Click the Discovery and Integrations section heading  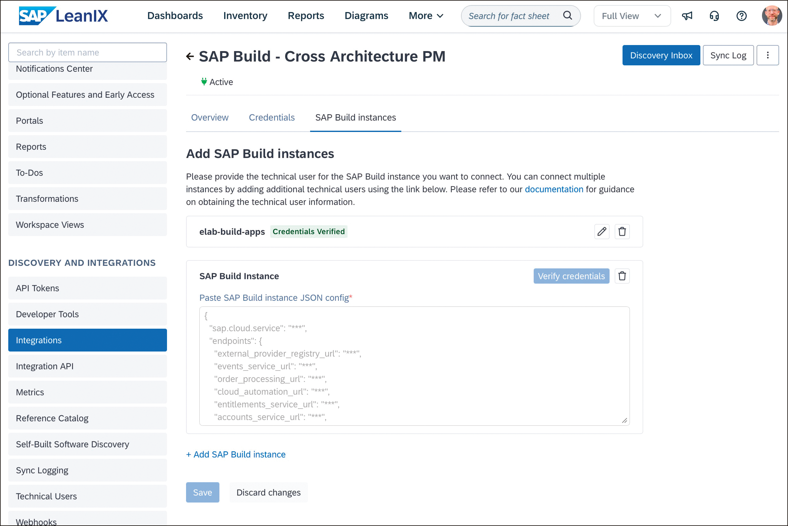[x=82, y=263]
